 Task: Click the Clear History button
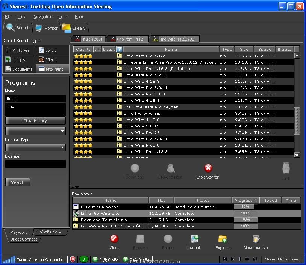point(35,121)
